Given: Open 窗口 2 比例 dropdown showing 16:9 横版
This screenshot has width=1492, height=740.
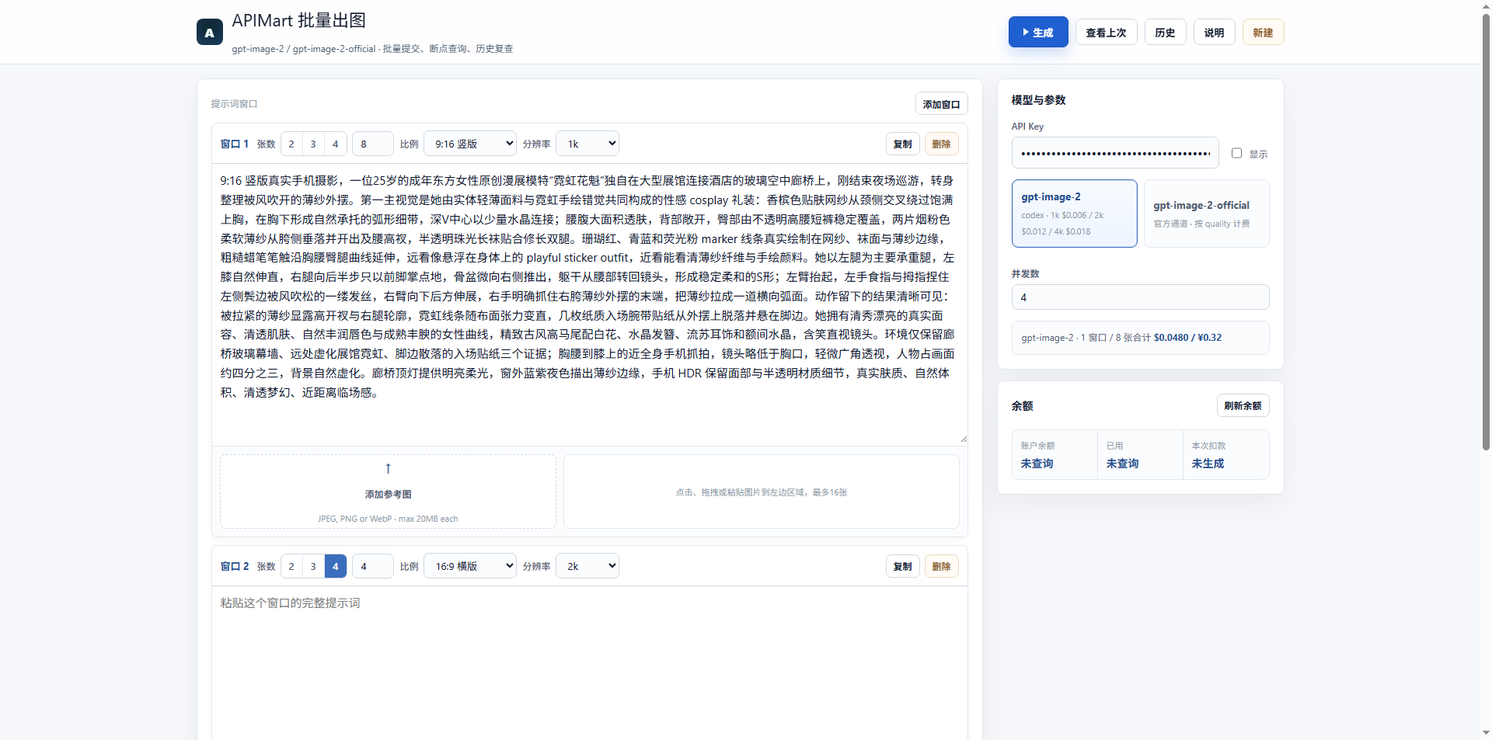Looking at the screenshot, I should pyautogui.click(x=470, y=566).
